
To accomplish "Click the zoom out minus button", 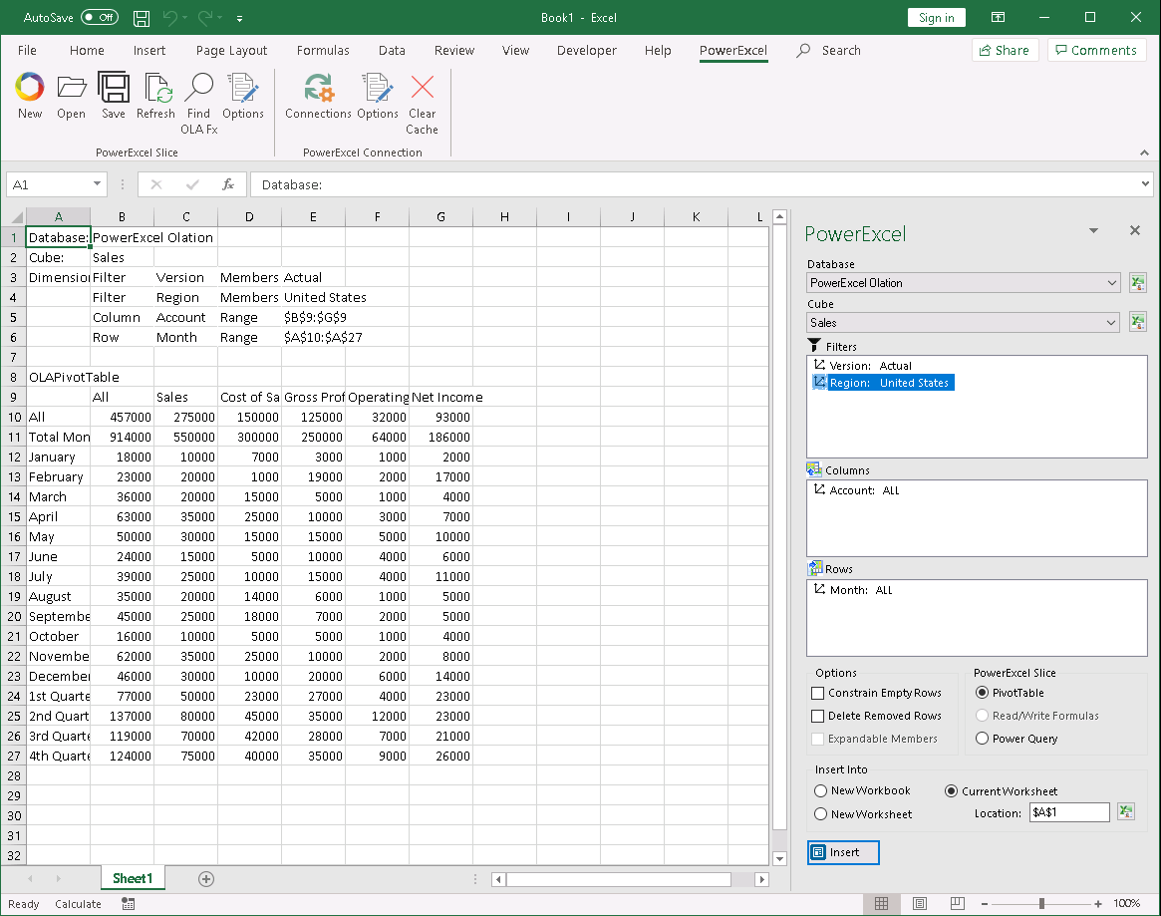I will [984, 903].
